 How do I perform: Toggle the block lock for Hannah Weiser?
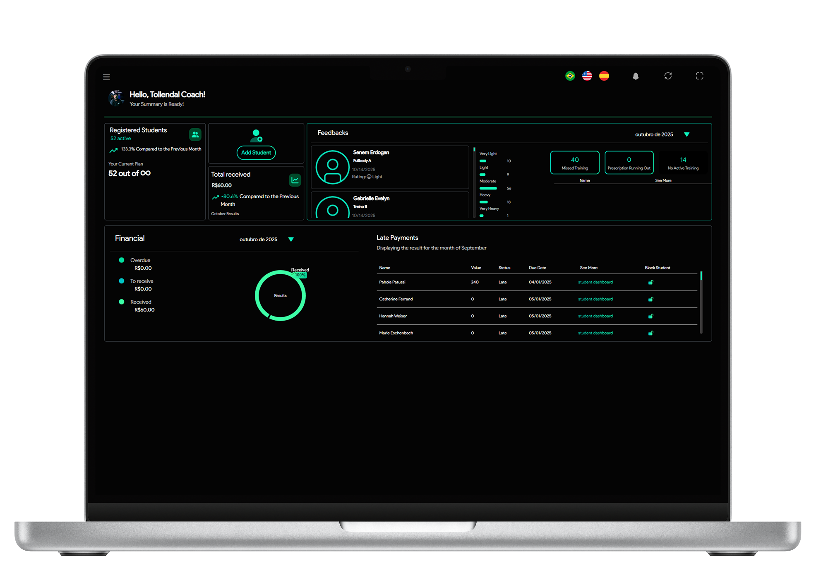click(x=650, y=316)
